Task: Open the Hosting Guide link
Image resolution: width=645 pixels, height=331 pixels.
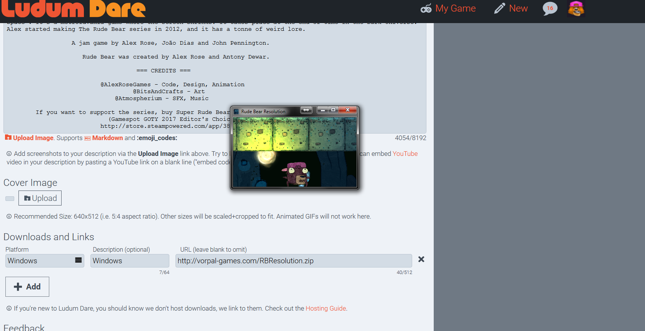Action: point(326,308)
